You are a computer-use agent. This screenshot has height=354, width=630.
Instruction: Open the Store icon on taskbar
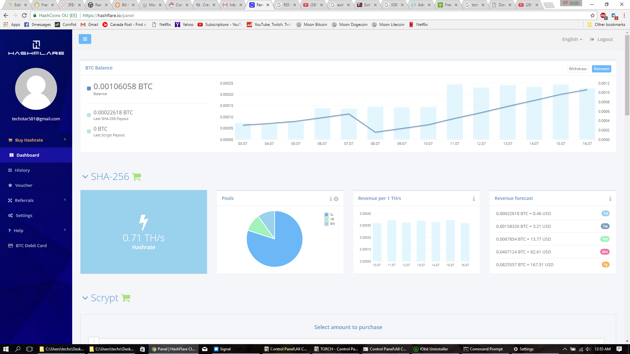pyautogui.click(x=142, y=349)
